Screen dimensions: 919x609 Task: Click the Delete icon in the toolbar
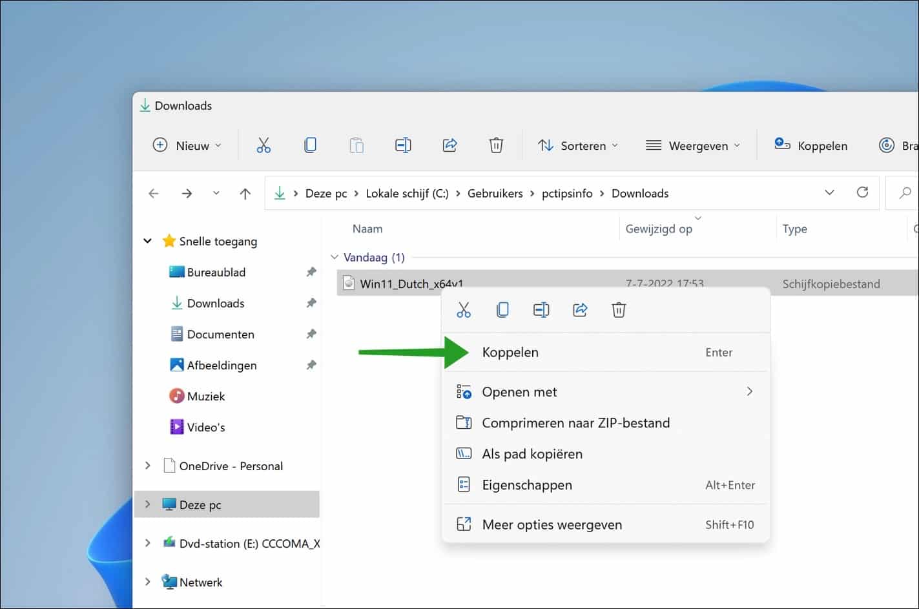pyautogui.click(x=496, y=145)
